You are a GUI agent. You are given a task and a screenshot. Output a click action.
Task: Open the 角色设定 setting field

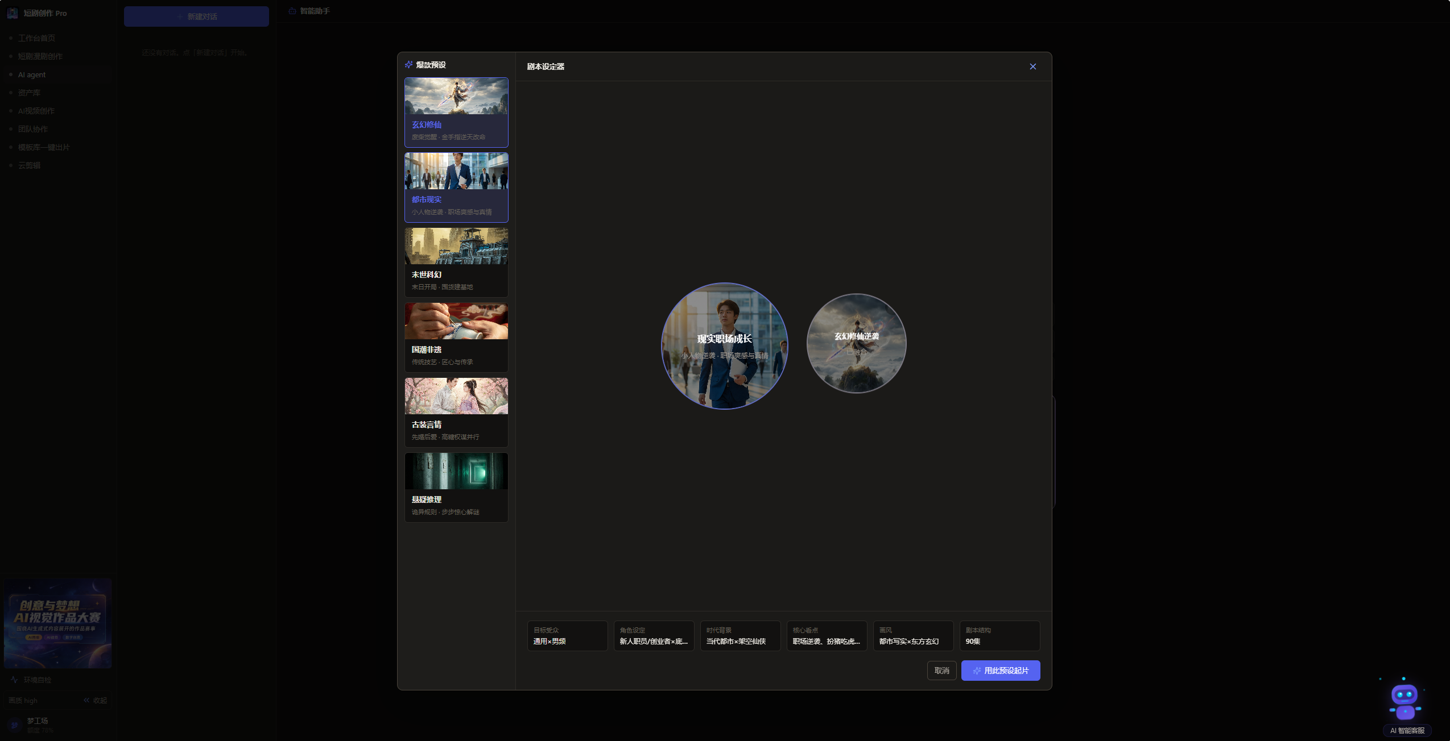click(654, 636)
